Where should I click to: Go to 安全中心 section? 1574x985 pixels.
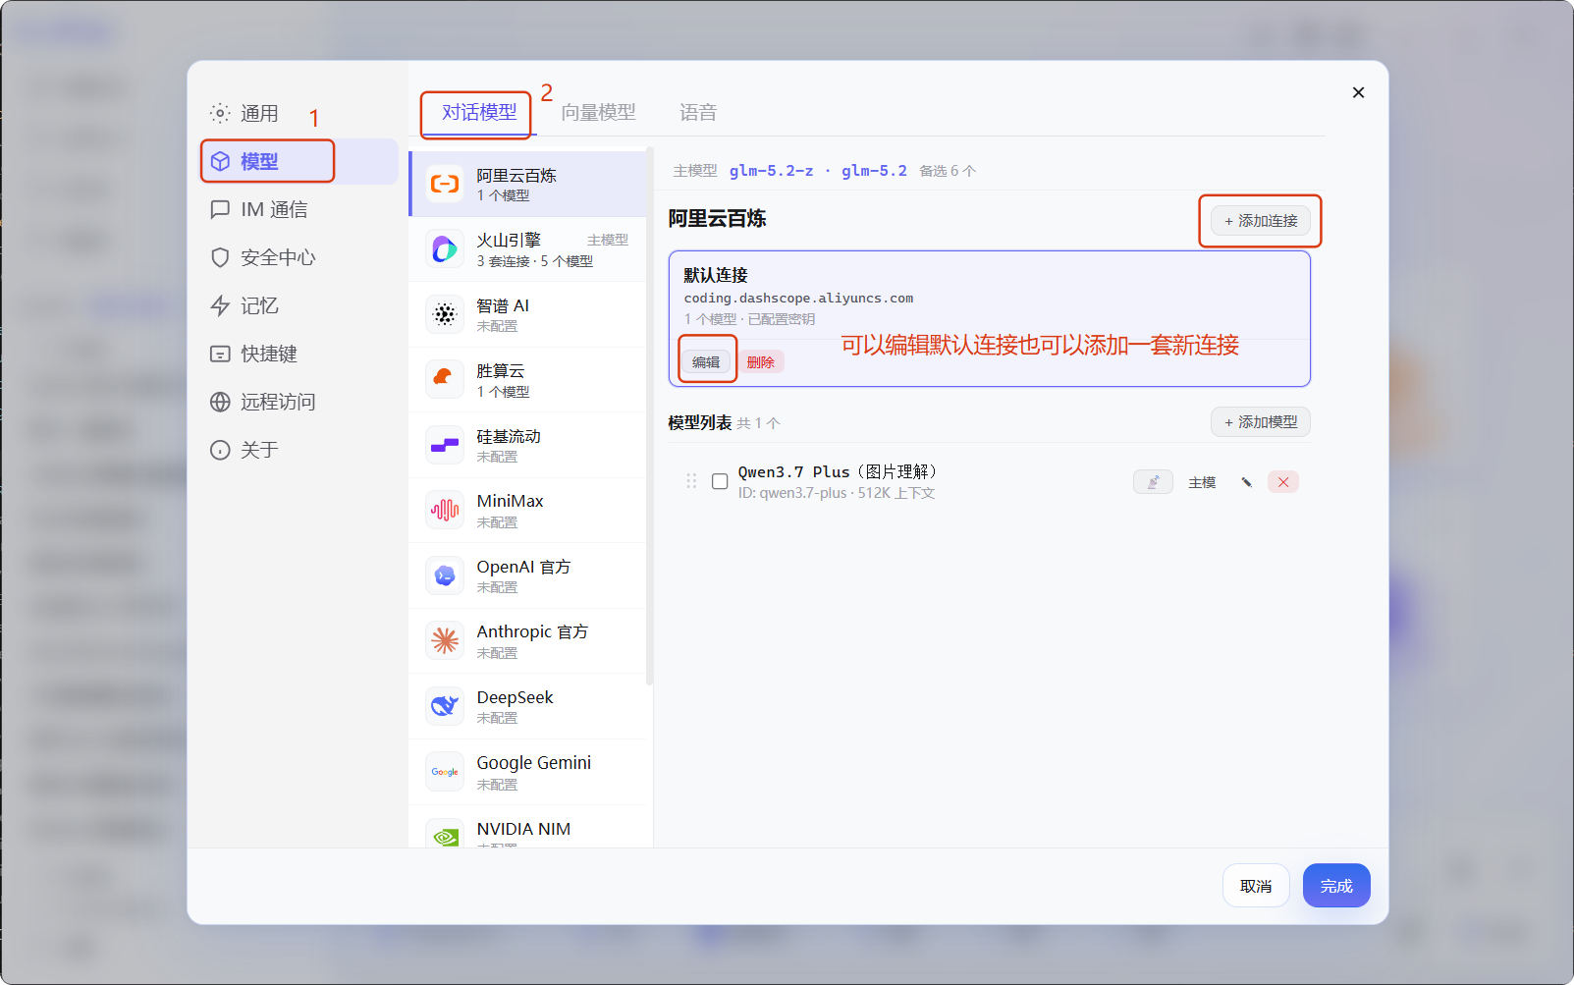(x=299, y=257)
